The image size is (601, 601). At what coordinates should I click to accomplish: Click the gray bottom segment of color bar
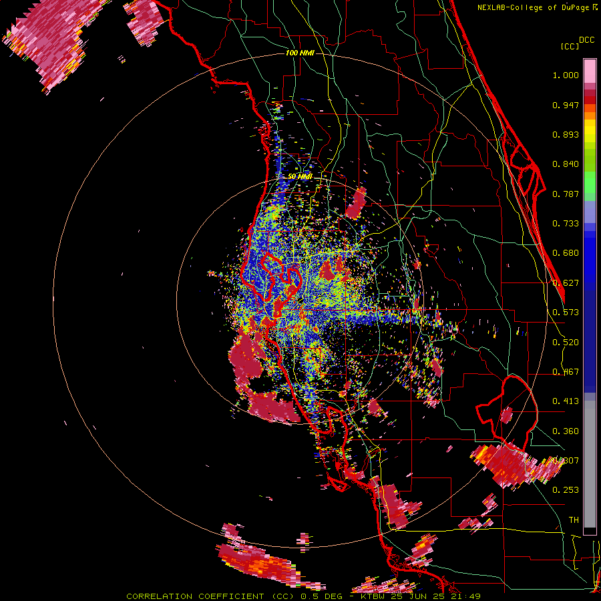point(590,464)
